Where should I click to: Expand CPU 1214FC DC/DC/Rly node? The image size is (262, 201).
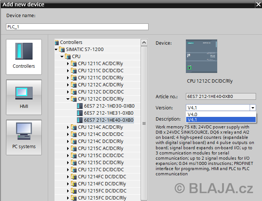68,184
